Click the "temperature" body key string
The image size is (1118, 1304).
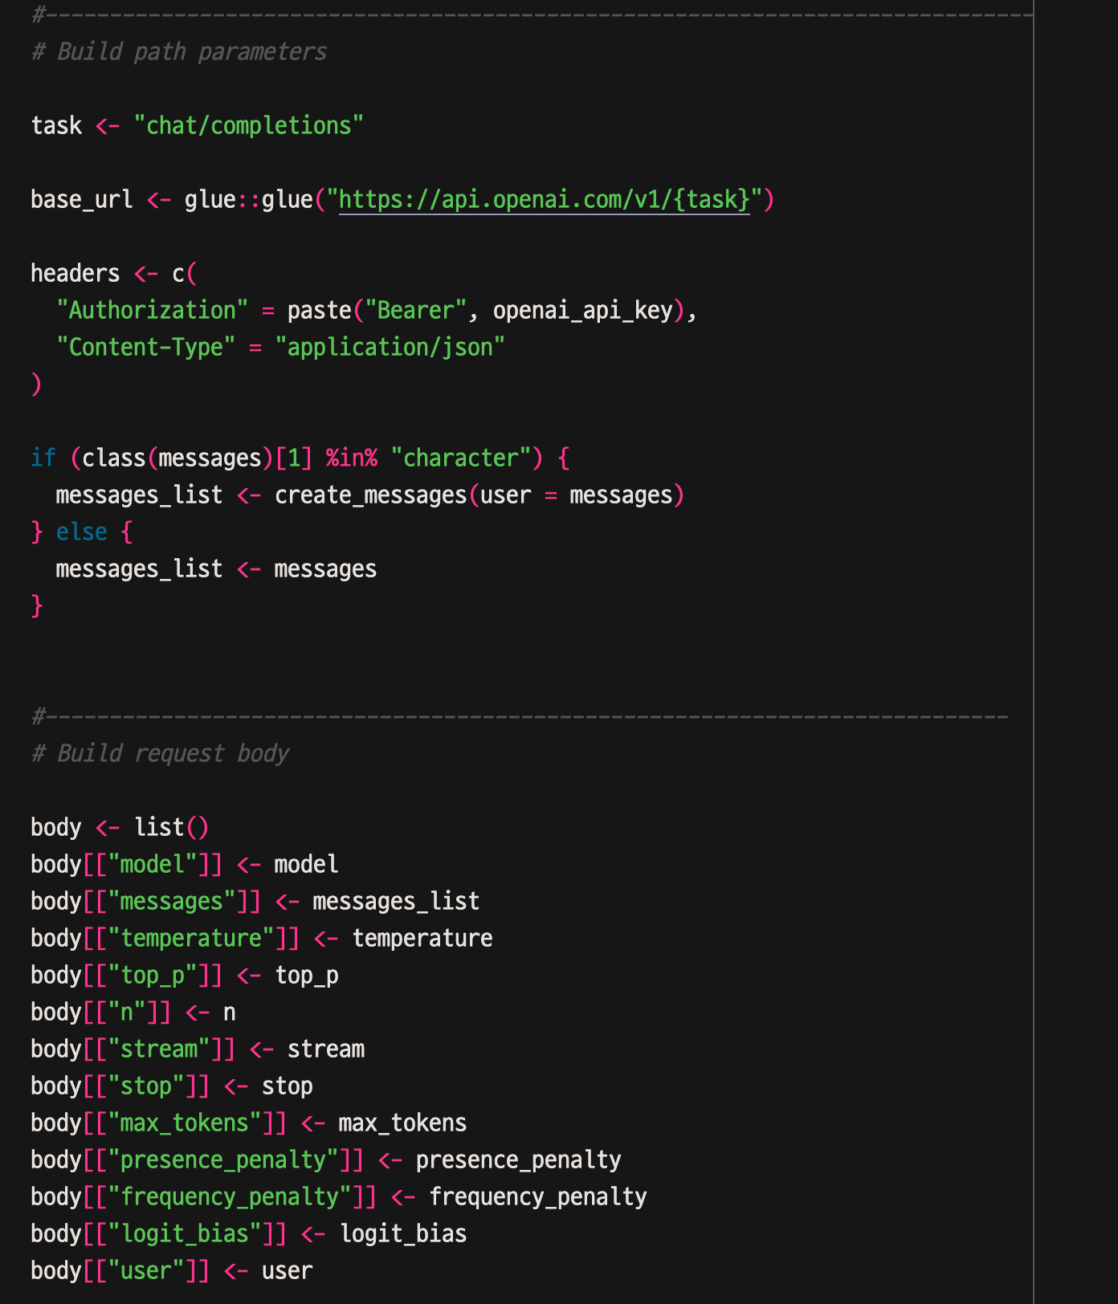click(x=191, y=938)
